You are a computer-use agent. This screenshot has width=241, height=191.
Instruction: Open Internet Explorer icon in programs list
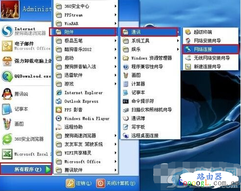pyautogui.click(x=59, y=93)
